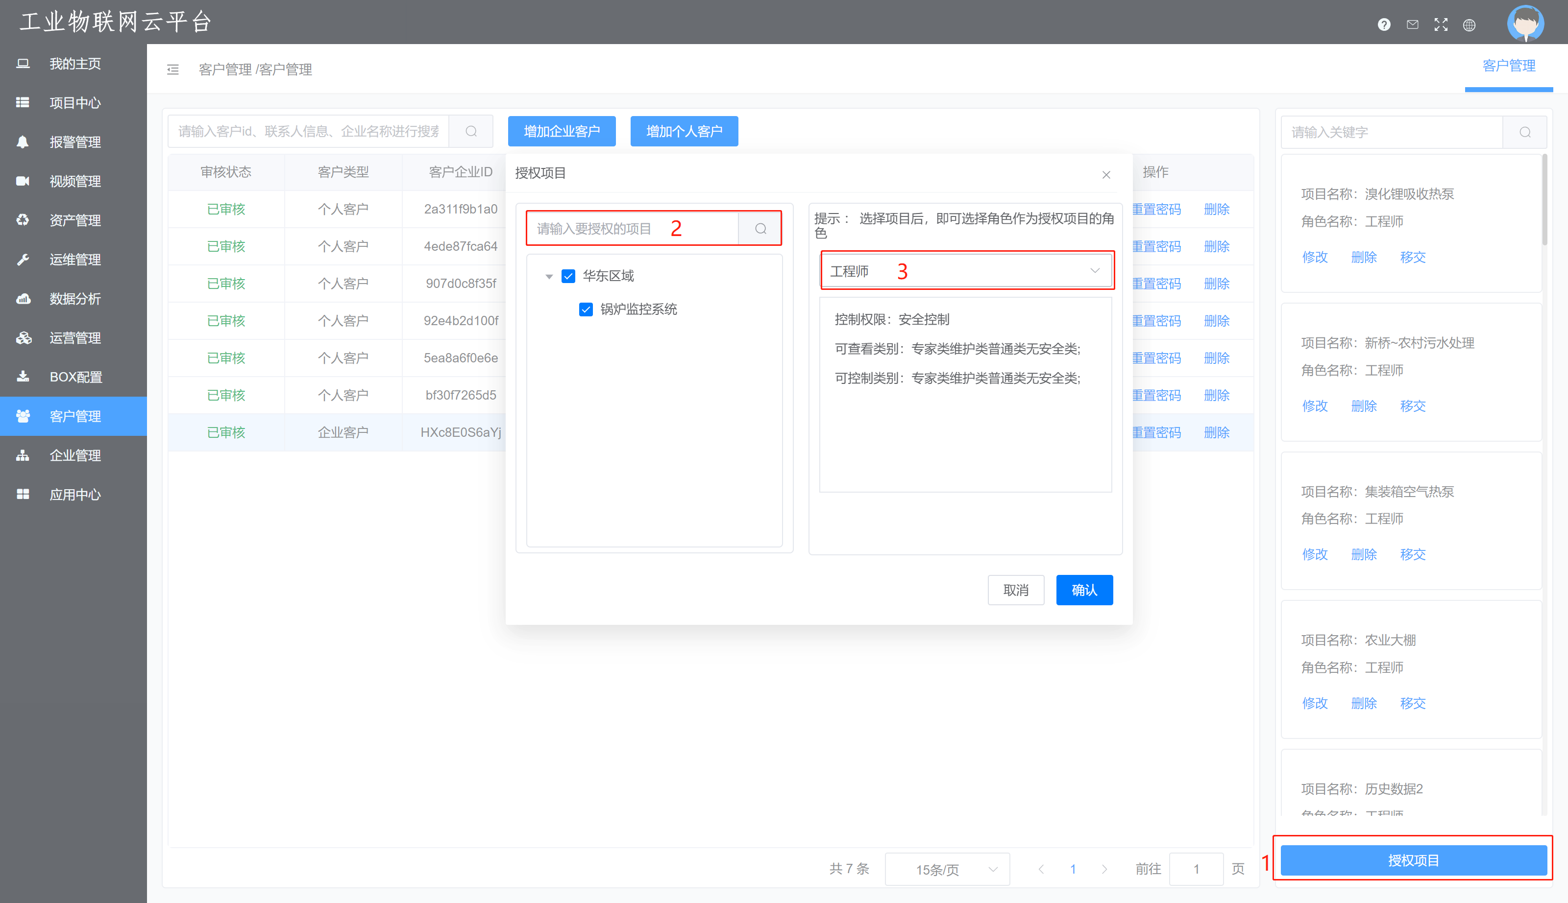Switch to the 客户管理 tab
Screen dimensions: 1568x903
(x=1508, y=66)
